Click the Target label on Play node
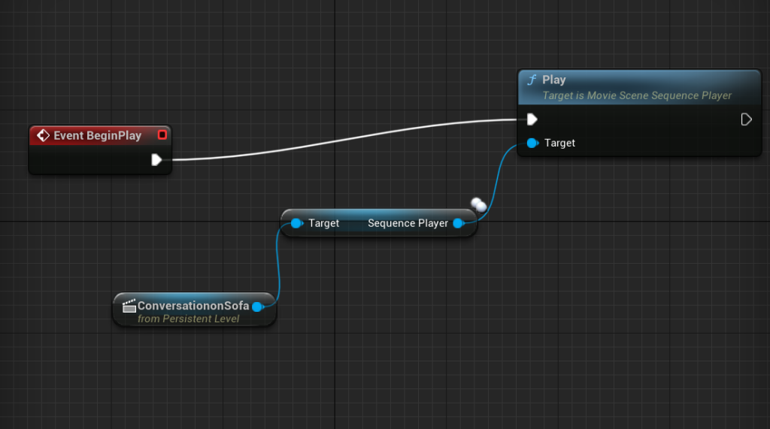The width and height of the screenshot is (770, 429). [x=559, y=143]
